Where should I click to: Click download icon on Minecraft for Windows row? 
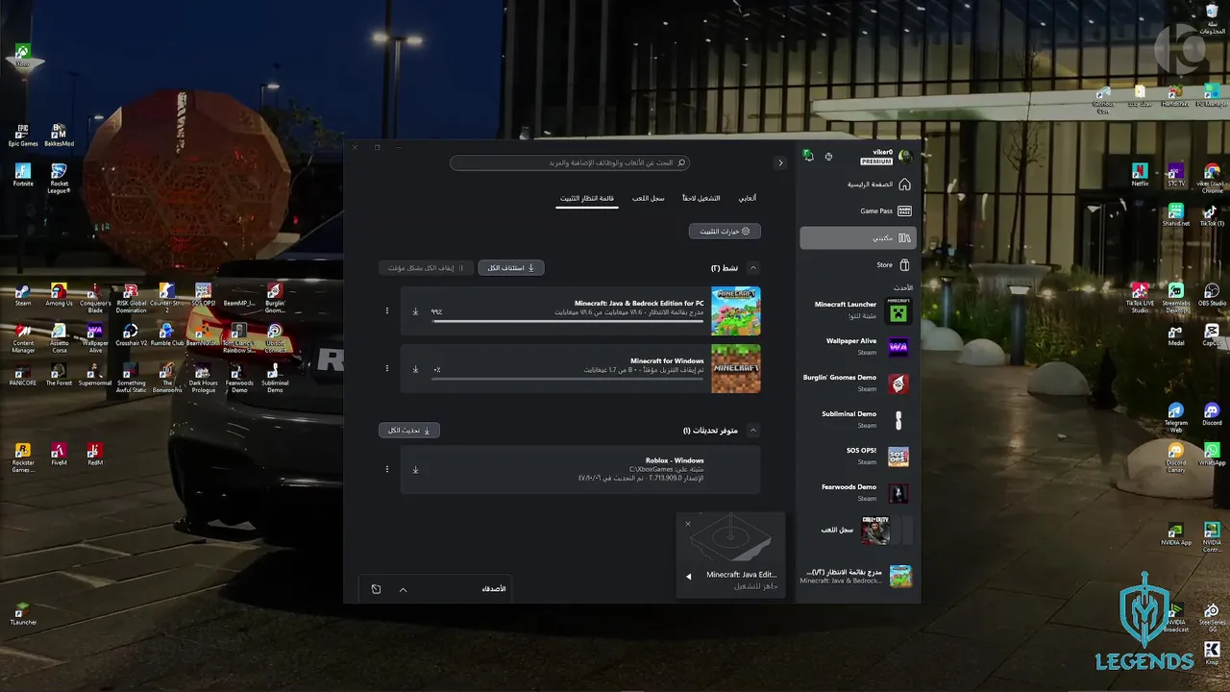tap(415, 369)
